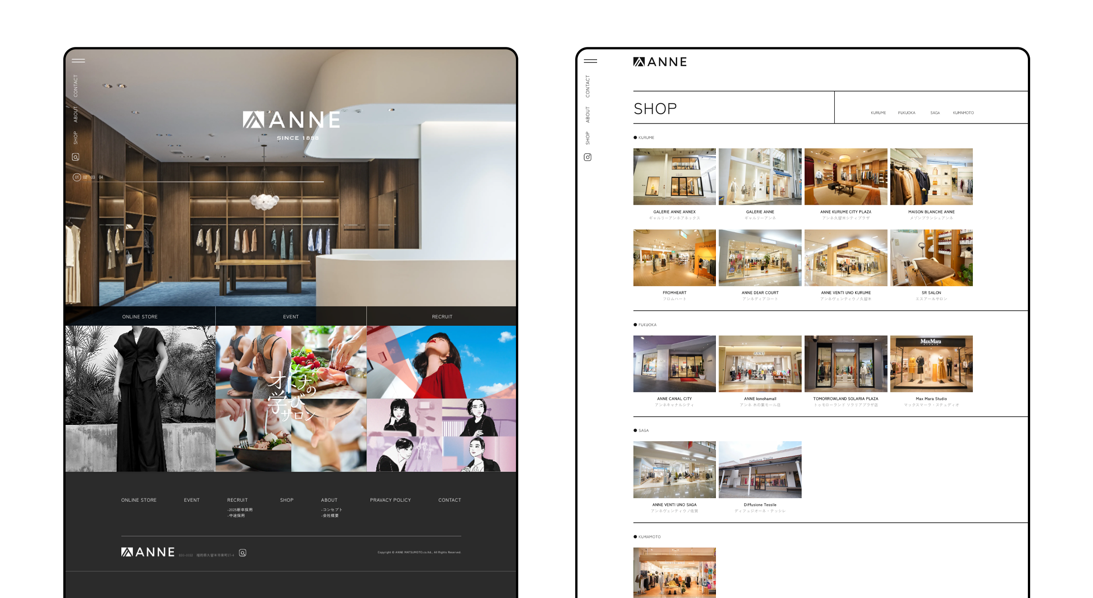Click Instagram icon in the SHOP page sidebar

[587, 157]
